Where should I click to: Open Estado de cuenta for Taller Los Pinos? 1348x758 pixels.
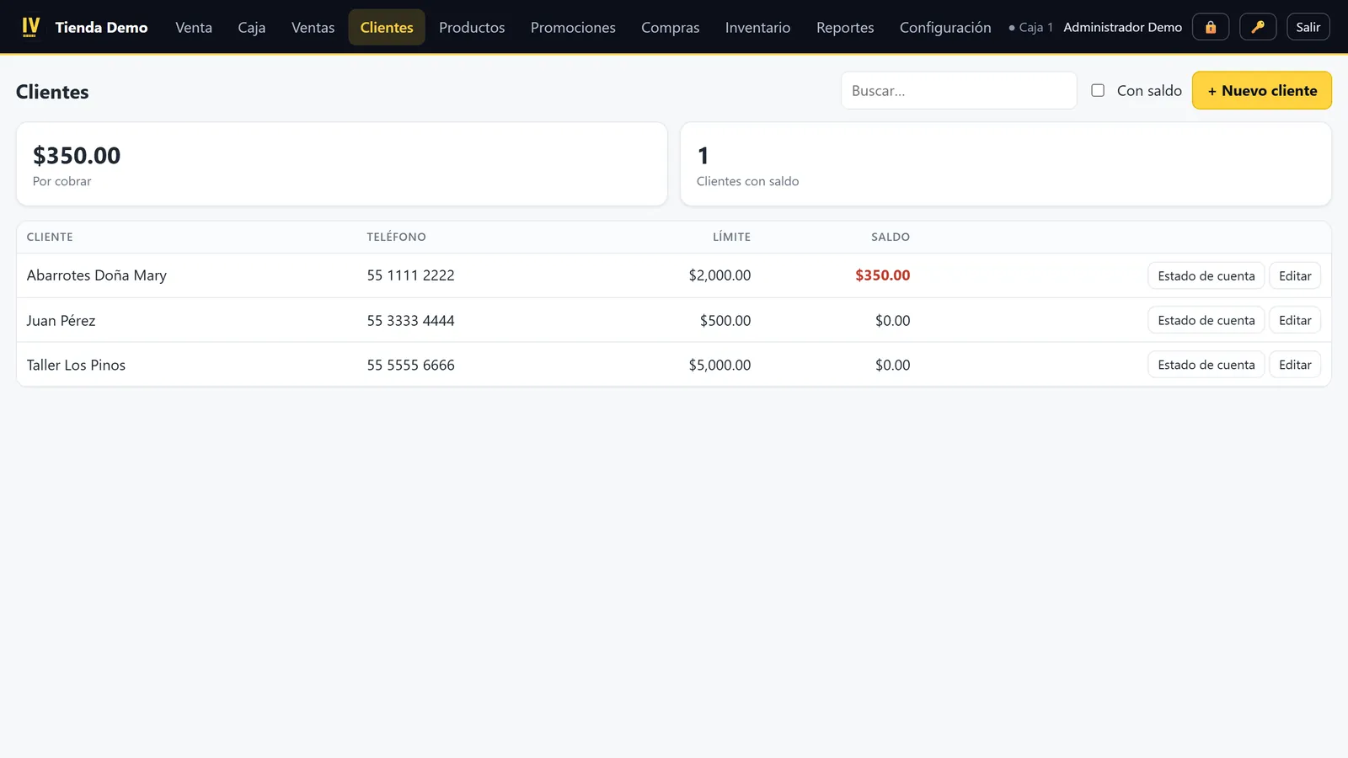coord(1206,365)
